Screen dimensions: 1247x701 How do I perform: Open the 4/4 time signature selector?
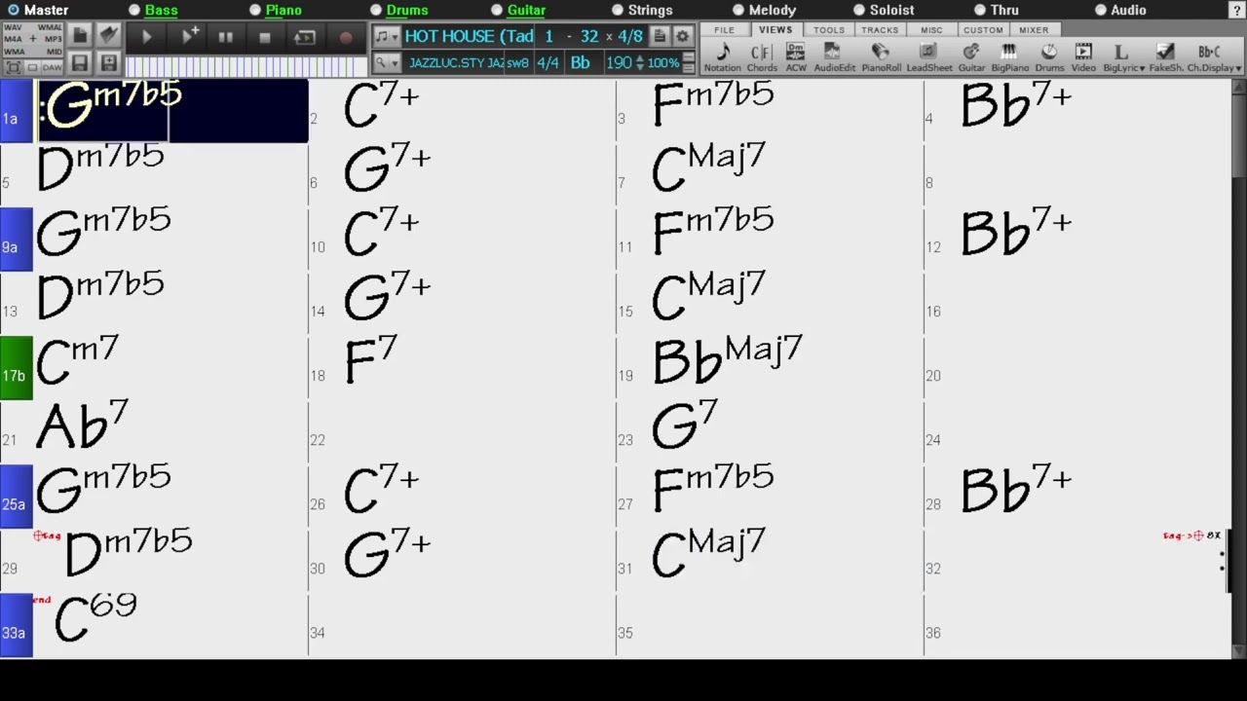tap(548, 62)
